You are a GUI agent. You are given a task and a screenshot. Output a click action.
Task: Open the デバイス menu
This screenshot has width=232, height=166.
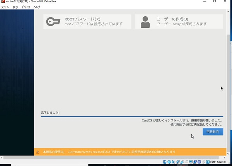tap(26, 7)
